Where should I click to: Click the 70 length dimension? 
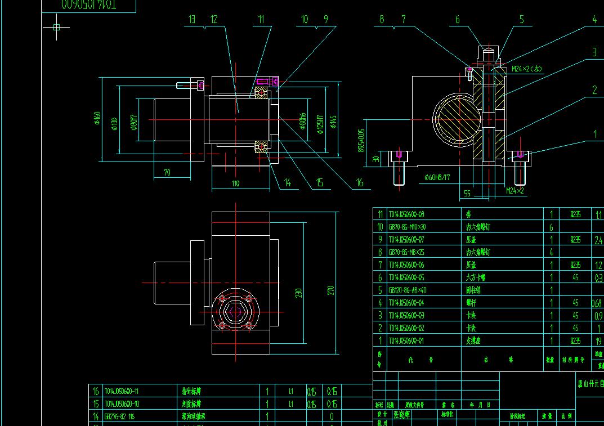click(167, 173)
